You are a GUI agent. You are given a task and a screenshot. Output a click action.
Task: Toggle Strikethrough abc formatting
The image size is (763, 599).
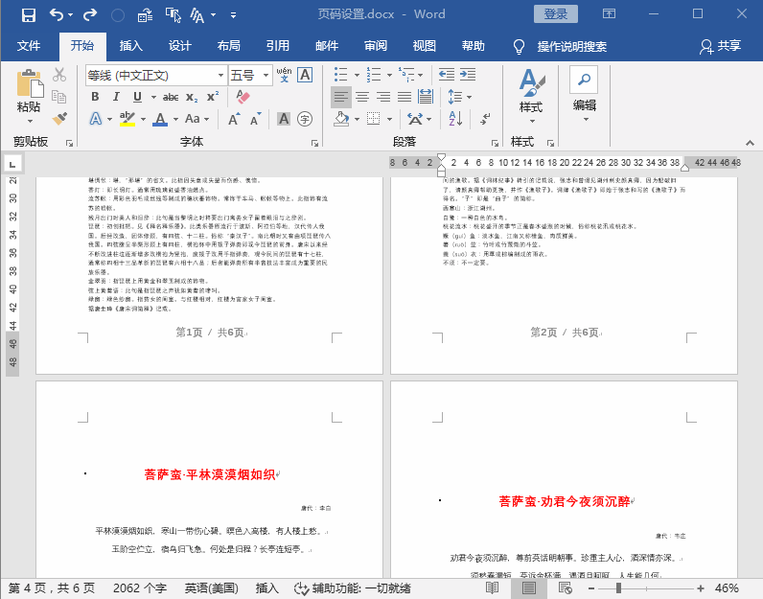pos(171,97)
